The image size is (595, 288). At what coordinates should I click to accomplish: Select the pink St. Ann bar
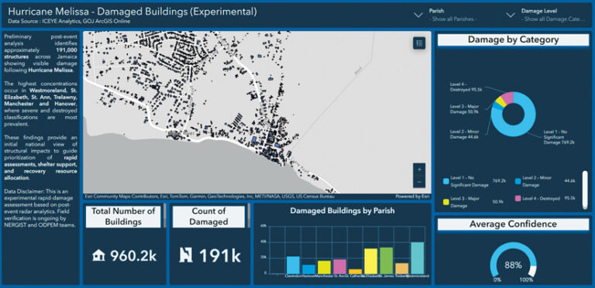tap(340, 266)
